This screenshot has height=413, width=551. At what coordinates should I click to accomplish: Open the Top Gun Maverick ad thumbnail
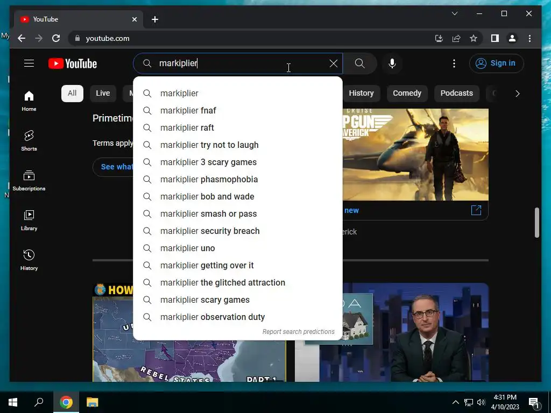click(x=415, y=154)
